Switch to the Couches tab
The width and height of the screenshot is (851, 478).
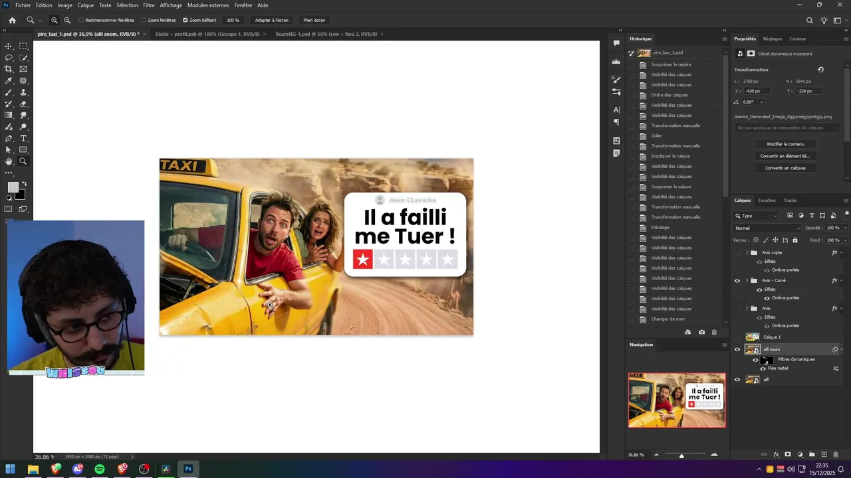tap(767, 200)
